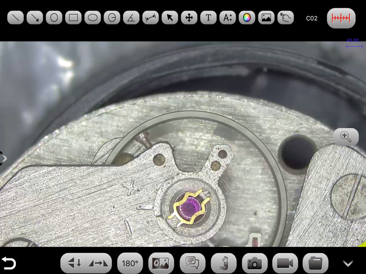Open the red ruler calibration button

pyautogui.click(x=341, y=18)
